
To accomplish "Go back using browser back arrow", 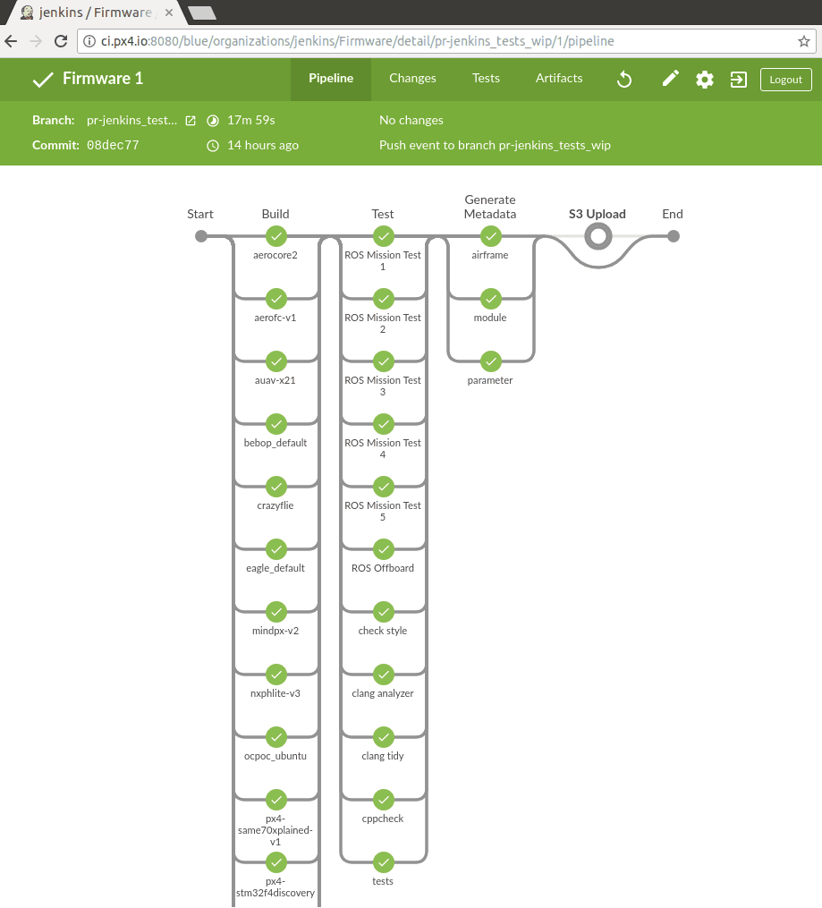I will pyautogui.click(x=12, y=41).
